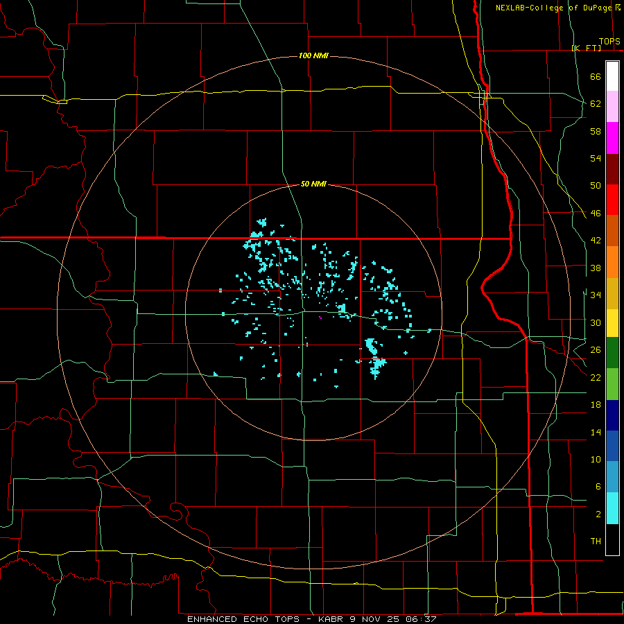624x624 pixels.
Task: Click the legend value 26
Action: (596, 350)
